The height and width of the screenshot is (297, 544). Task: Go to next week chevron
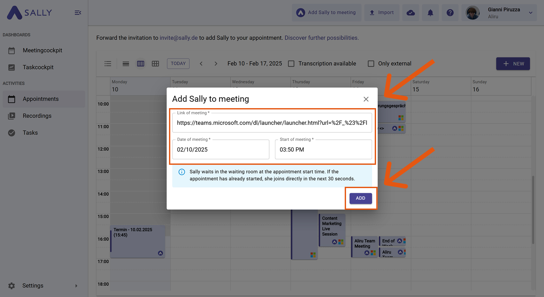coord(216,64)
